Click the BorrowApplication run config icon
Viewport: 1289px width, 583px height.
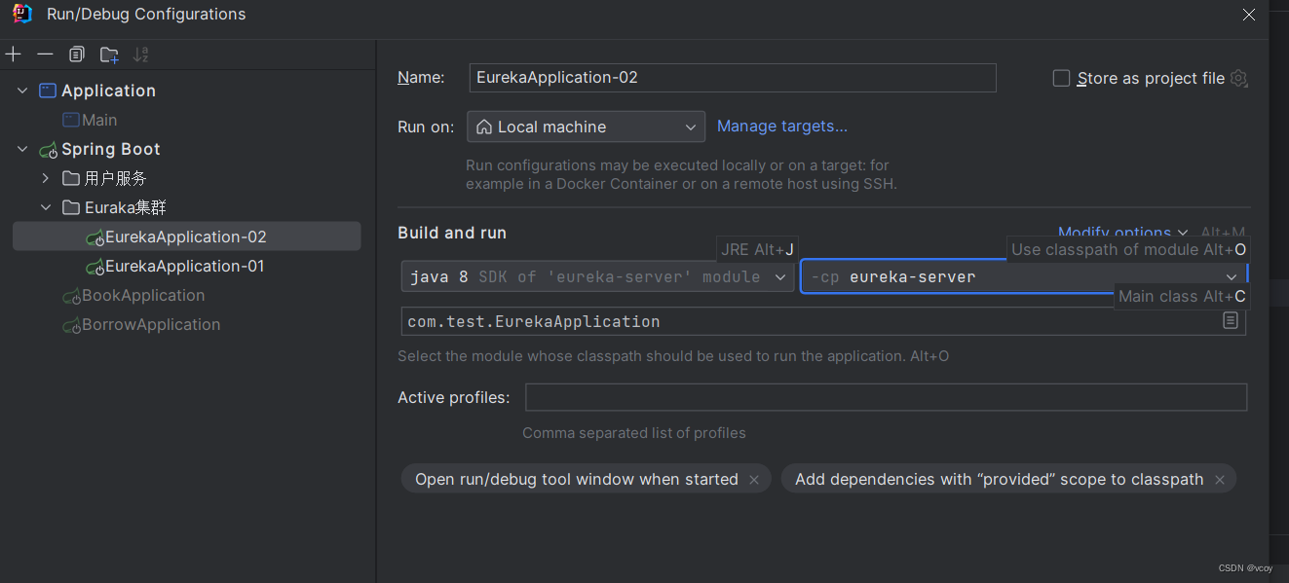(71, 325)
